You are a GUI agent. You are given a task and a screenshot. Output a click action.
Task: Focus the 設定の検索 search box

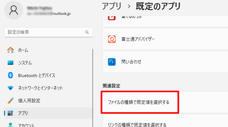pos(49,32)
